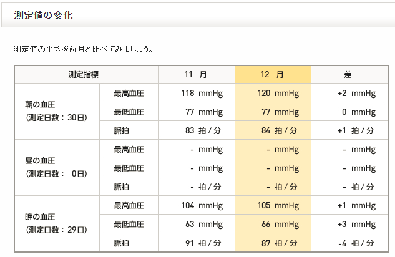The image size is (395, 257).
Task: Click the morning 118 mmHg November value
Action: coord(197,93)
